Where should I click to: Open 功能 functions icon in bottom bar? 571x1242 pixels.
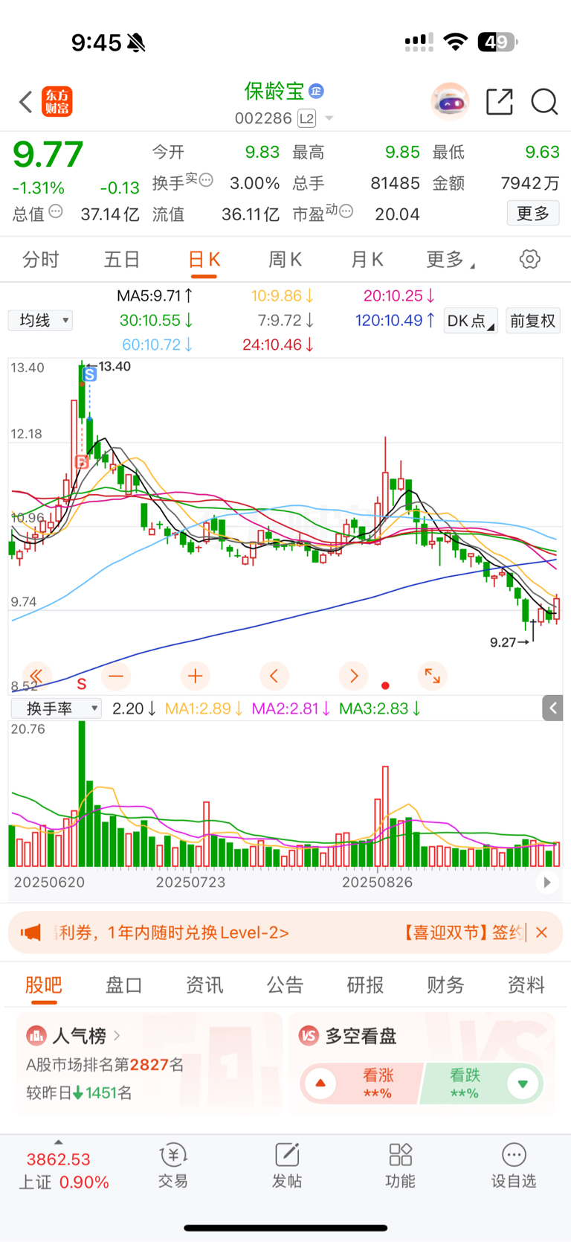[x=400, y=1165]
